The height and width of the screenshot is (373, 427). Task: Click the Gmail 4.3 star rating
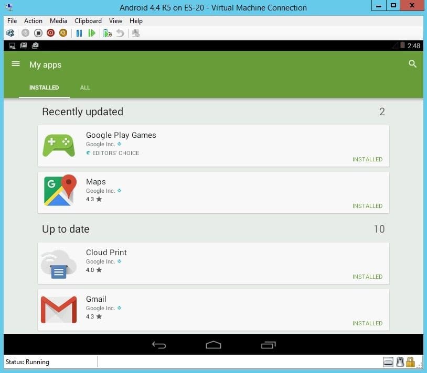pyautogui.click(x=94, y=316)
